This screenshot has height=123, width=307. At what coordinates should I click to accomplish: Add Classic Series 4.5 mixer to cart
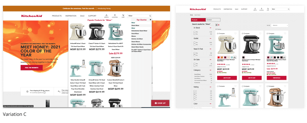click(252, 78)
